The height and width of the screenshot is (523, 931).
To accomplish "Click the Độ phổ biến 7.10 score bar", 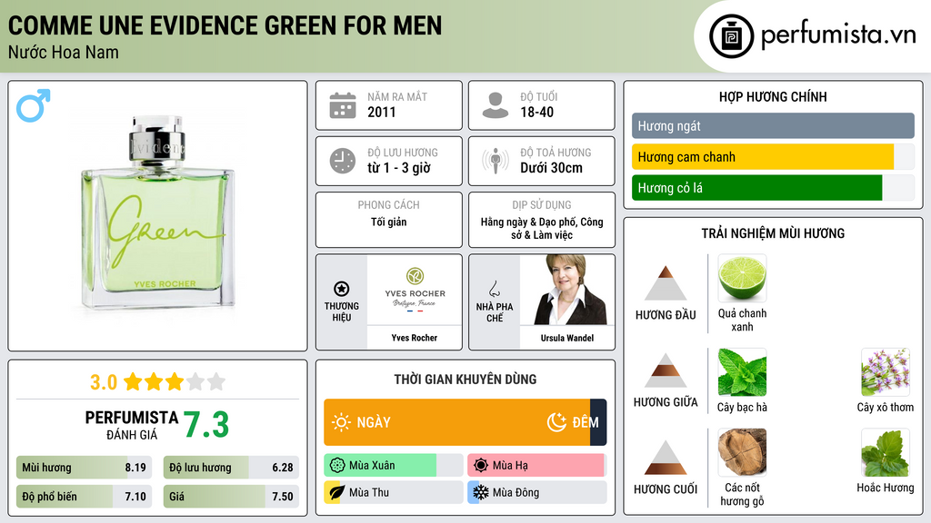I will click(85, 497).
